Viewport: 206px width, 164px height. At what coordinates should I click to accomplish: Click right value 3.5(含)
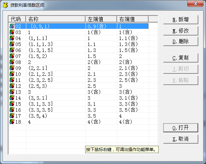pos(128,110)
